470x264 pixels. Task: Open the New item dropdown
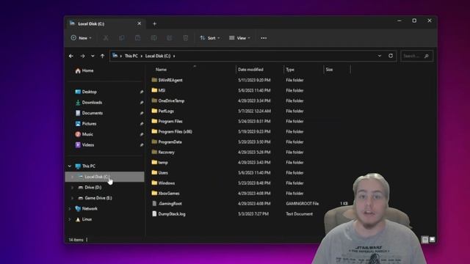pyautogui.click(x=82, y=38)
